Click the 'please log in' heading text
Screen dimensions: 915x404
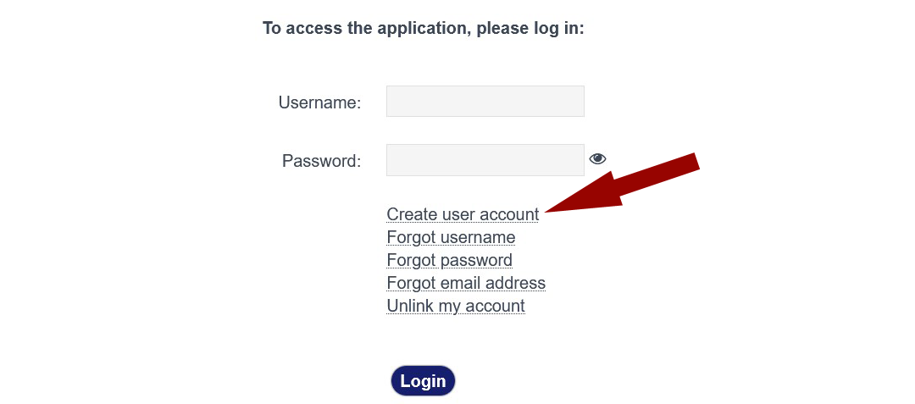point(424,28)
